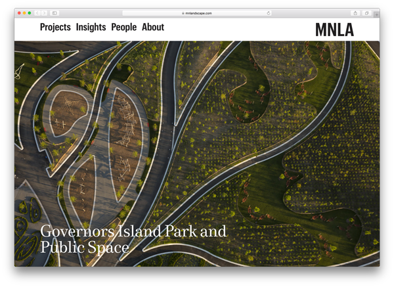Maximize the window with green button
This screenshot has width=394, height=287.
pyautogui.click(x=30, y=13)
